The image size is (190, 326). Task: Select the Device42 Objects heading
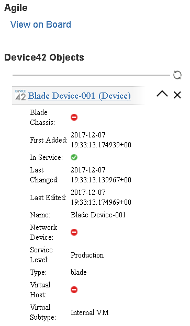(44, 57)
